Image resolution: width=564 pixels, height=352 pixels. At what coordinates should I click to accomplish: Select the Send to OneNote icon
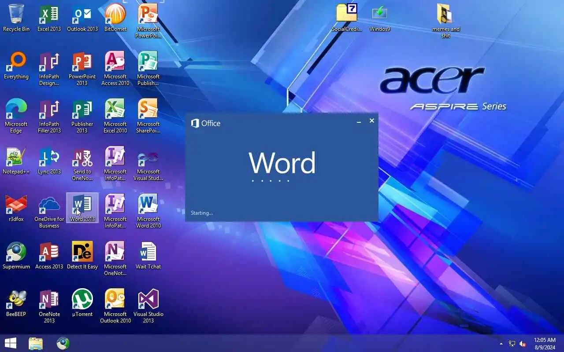82,163
